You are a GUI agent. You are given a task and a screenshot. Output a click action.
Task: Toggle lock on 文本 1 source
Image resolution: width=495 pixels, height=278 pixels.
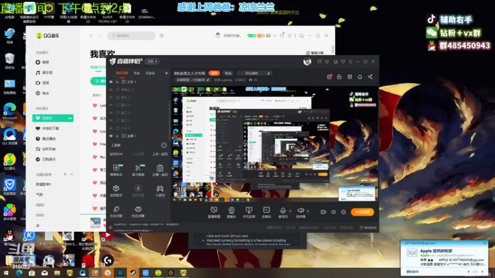pyautogui.click(x=117, y=82)
